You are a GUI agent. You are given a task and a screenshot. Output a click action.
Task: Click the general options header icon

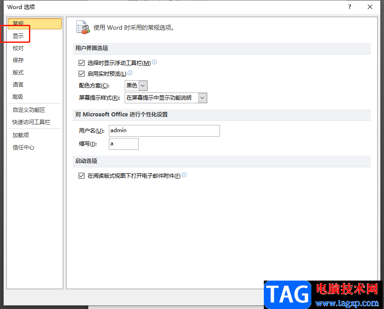pos(83,27)
